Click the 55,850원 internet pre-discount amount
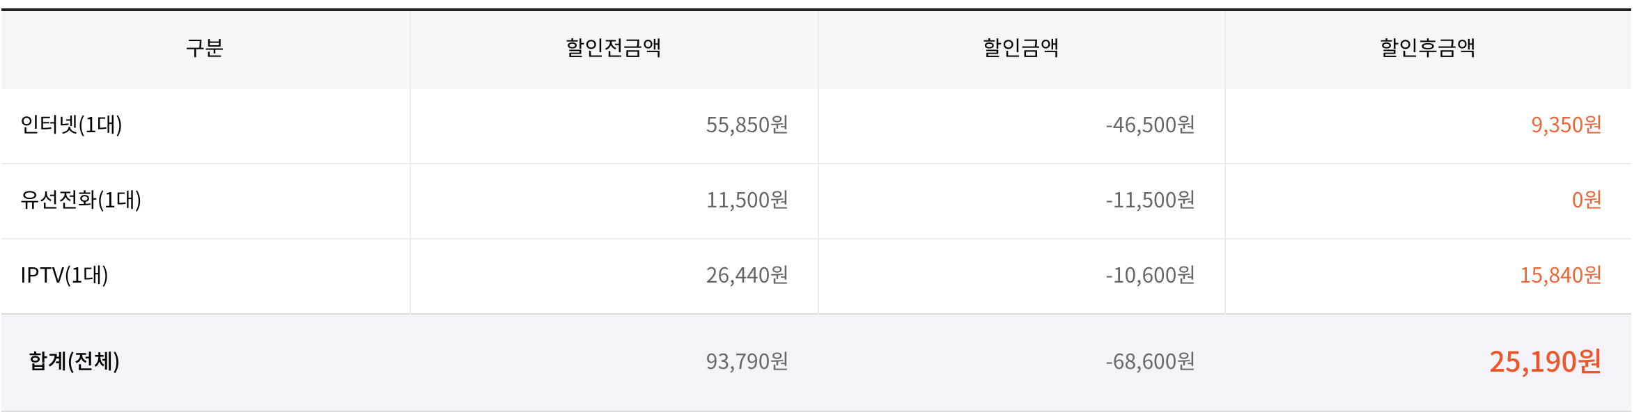The width and height of the screenshot is (1641, 419). pos(747,125)
